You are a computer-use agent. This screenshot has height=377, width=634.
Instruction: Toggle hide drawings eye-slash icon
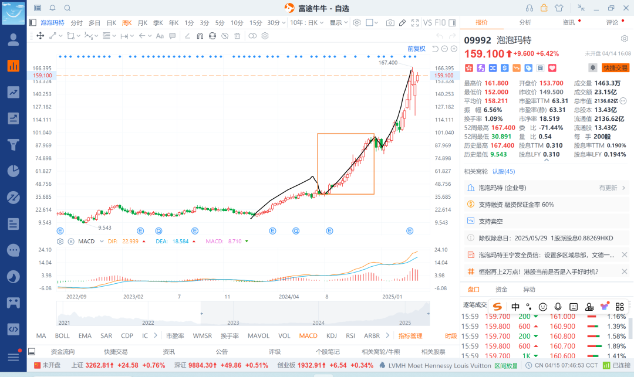pyautogui.click(x=225, y=36)
